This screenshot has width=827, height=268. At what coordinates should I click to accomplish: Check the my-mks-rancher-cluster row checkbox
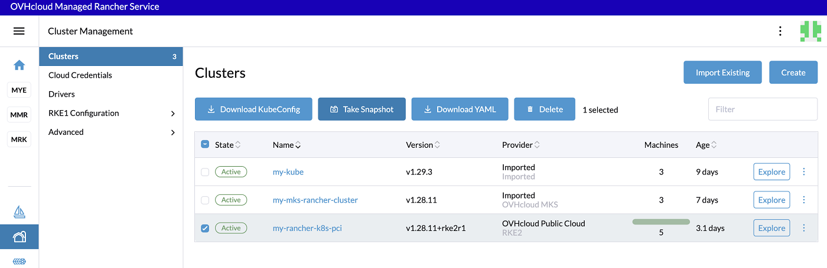pos(205,200)
